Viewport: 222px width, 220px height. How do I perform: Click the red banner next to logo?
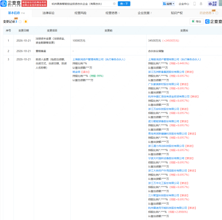(x=34, y=4)
